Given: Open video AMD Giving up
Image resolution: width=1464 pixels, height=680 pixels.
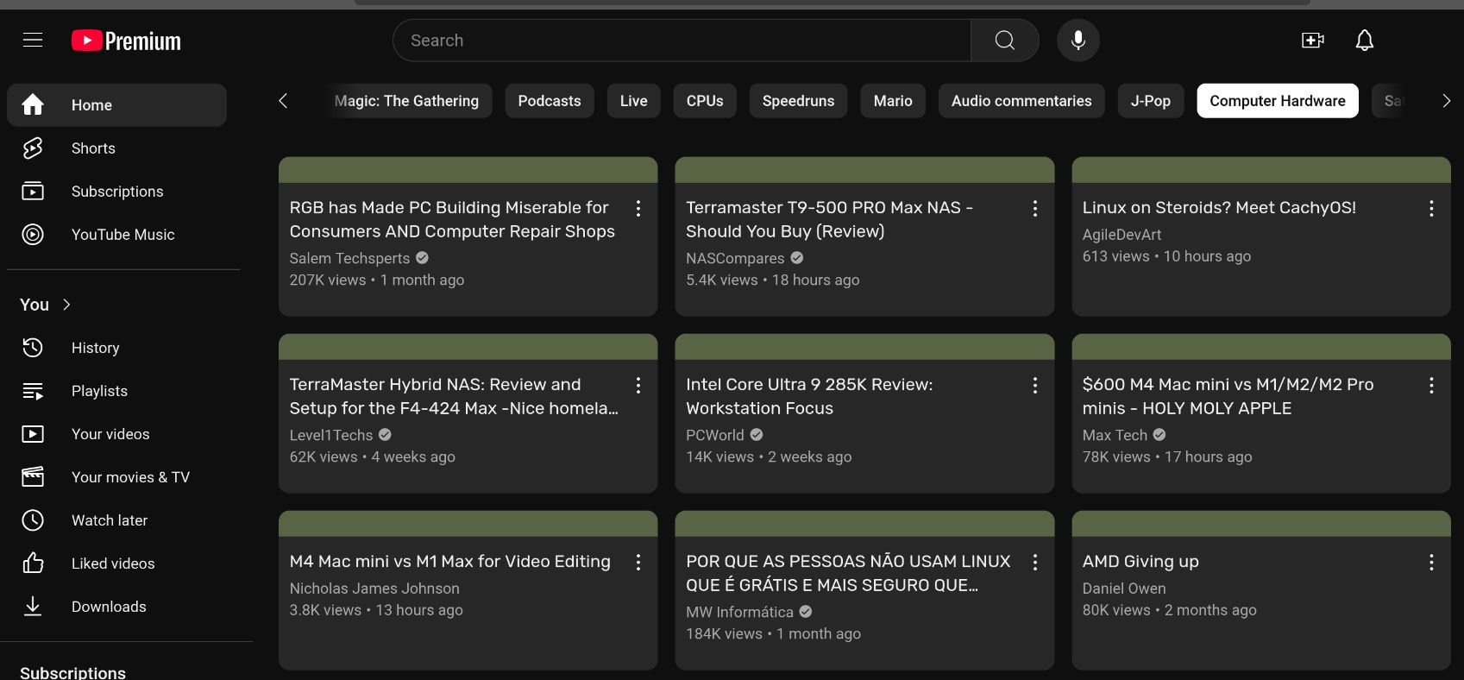Looking at the screenshot, I should [1140, 562].
